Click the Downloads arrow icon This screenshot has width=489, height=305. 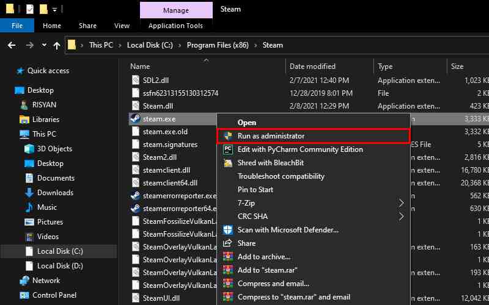(x=29, y=193)
